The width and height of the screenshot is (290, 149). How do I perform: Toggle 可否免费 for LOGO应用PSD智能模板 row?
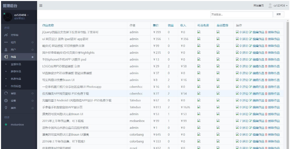[199, 66]
